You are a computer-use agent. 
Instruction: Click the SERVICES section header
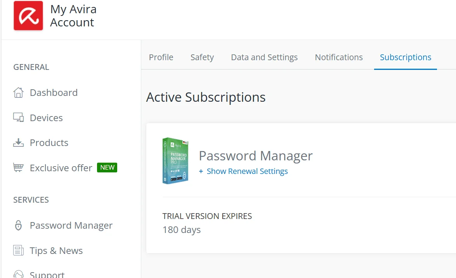point(31,200)
